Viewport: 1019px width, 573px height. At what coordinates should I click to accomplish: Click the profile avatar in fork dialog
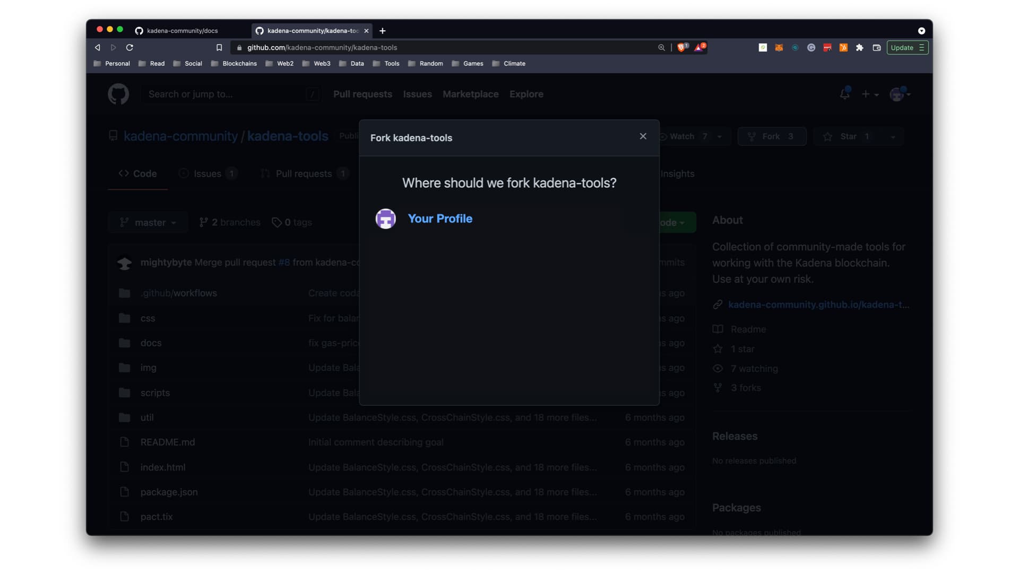tap(386, 219)
